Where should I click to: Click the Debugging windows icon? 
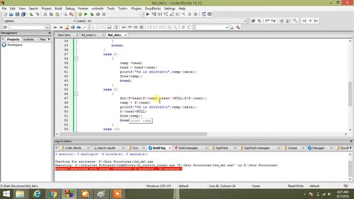click(204, 14)
